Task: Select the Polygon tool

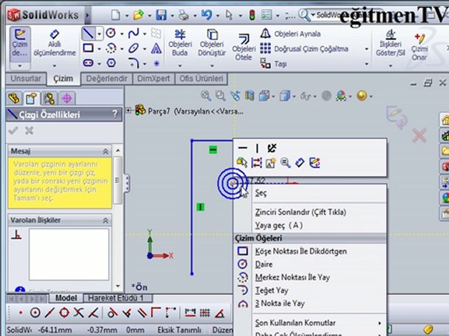Action: 111,63
